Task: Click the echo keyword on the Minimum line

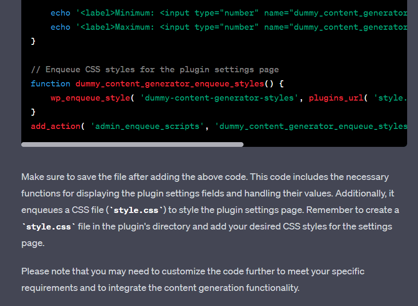Action: [x=60, y=13]
